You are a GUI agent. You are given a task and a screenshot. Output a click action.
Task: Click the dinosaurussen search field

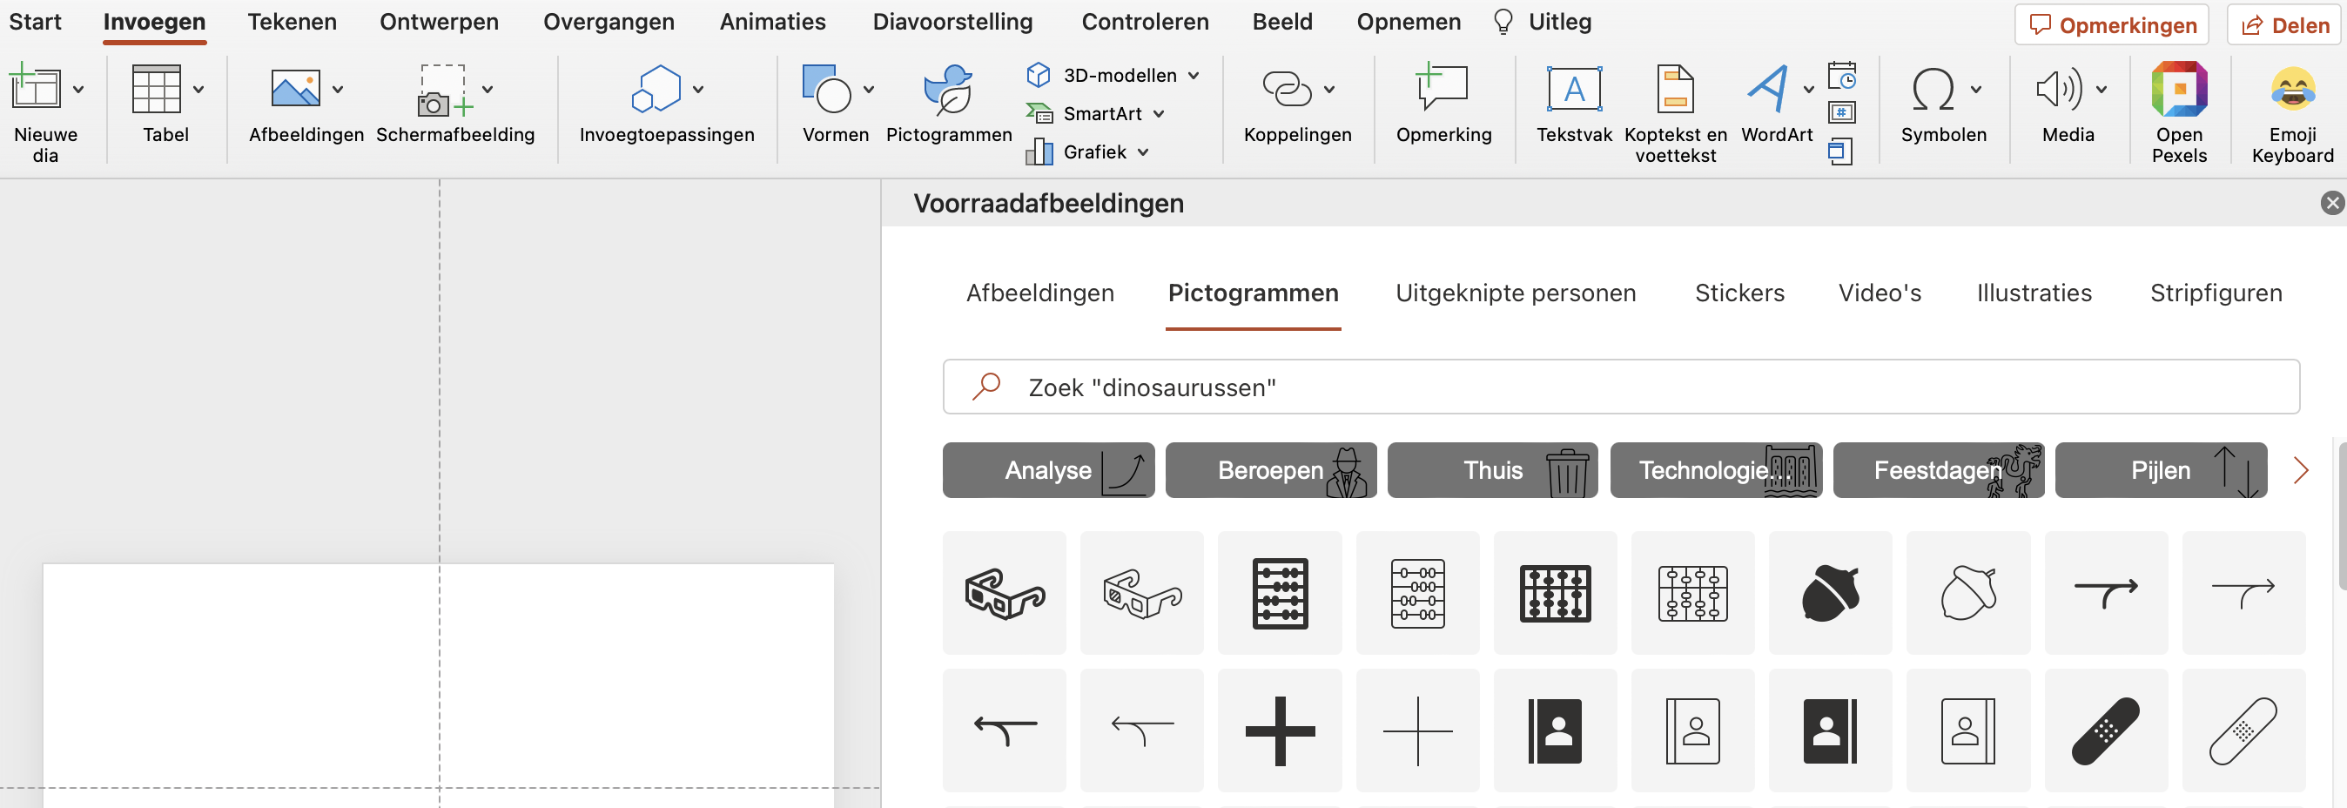1458,387
